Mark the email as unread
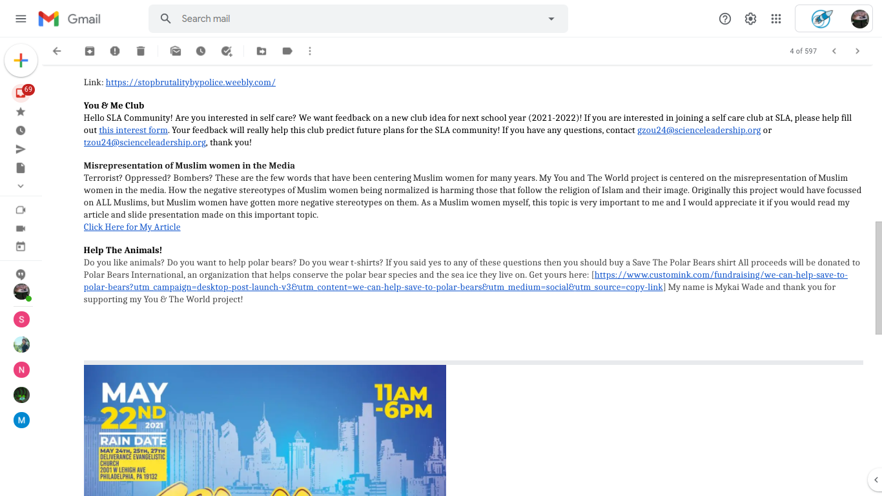Screen dimensions: 882x496 [176, 51]
